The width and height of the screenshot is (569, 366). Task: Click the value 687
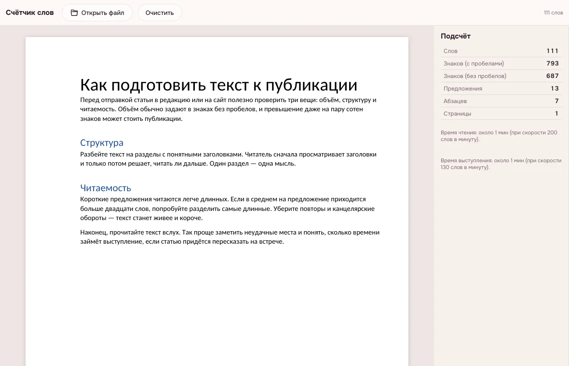552,76
